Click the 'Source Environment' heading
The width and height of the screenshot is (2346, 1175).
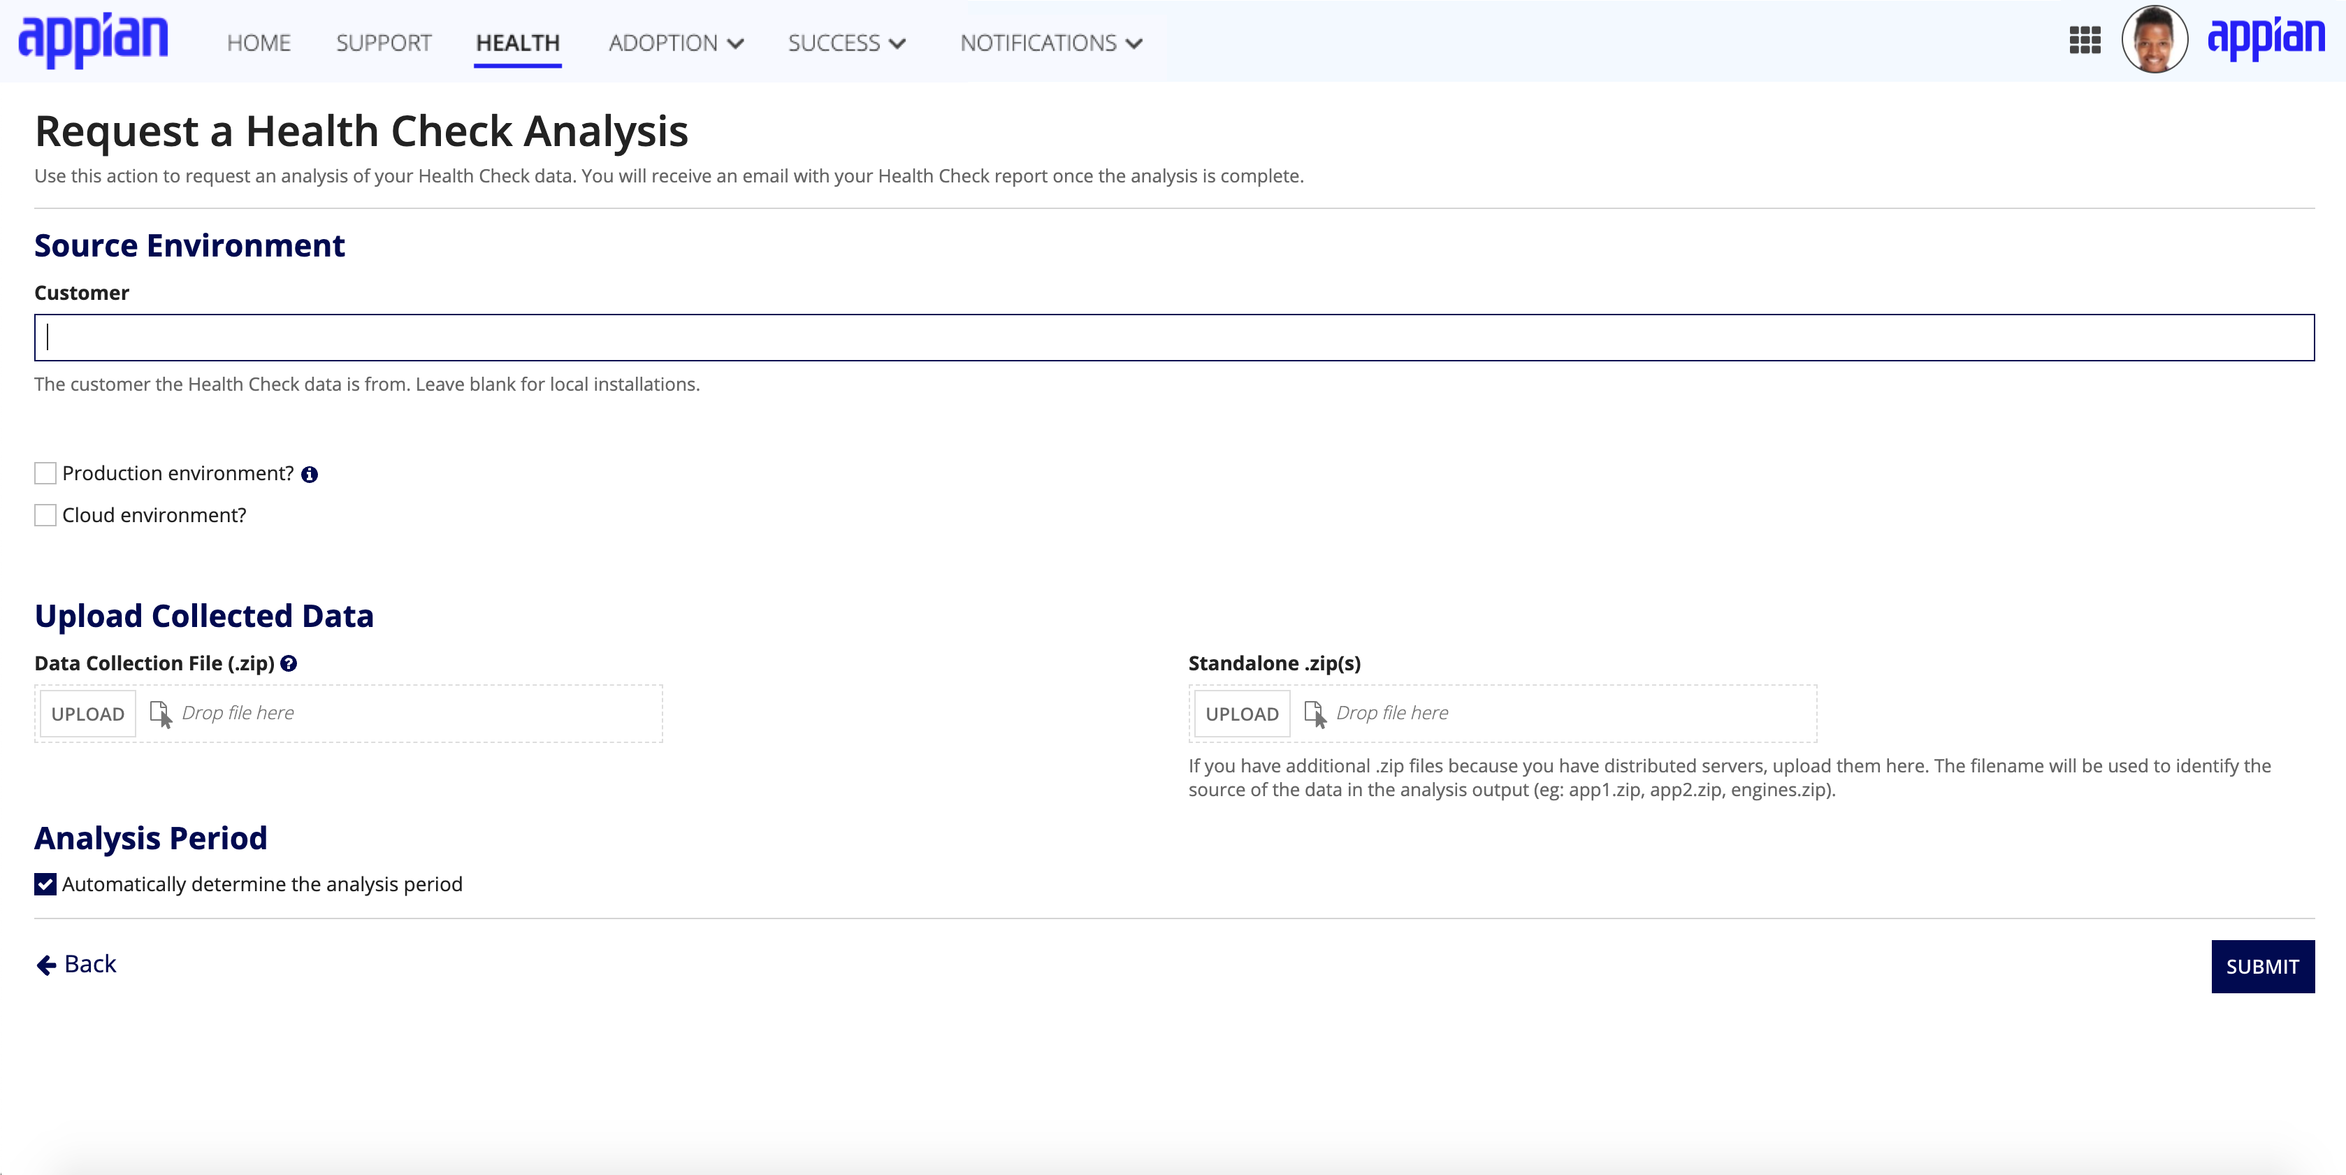[189, 246]
